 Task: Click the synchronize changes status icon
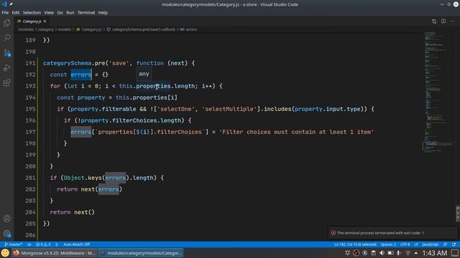pyautogui.click(x=29, y=244)
